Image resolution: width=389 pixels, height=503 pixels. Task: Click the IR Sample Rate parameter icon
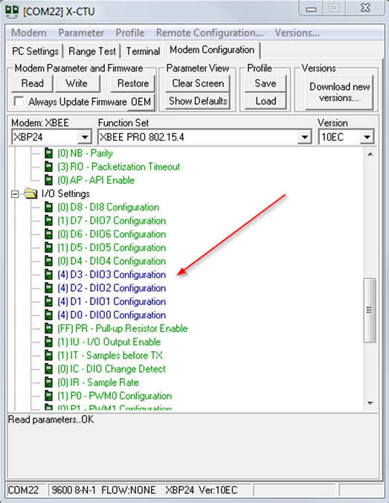48,382
